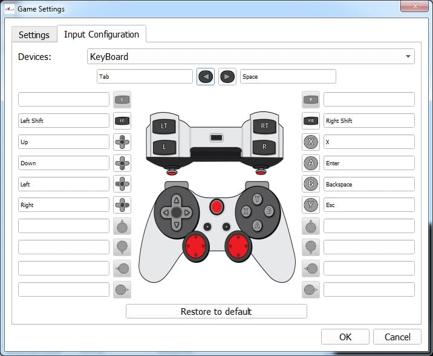The height and width of the screenshot is (356, 433).
Task: Click the Right binding field
Action: tap(63, 205)
